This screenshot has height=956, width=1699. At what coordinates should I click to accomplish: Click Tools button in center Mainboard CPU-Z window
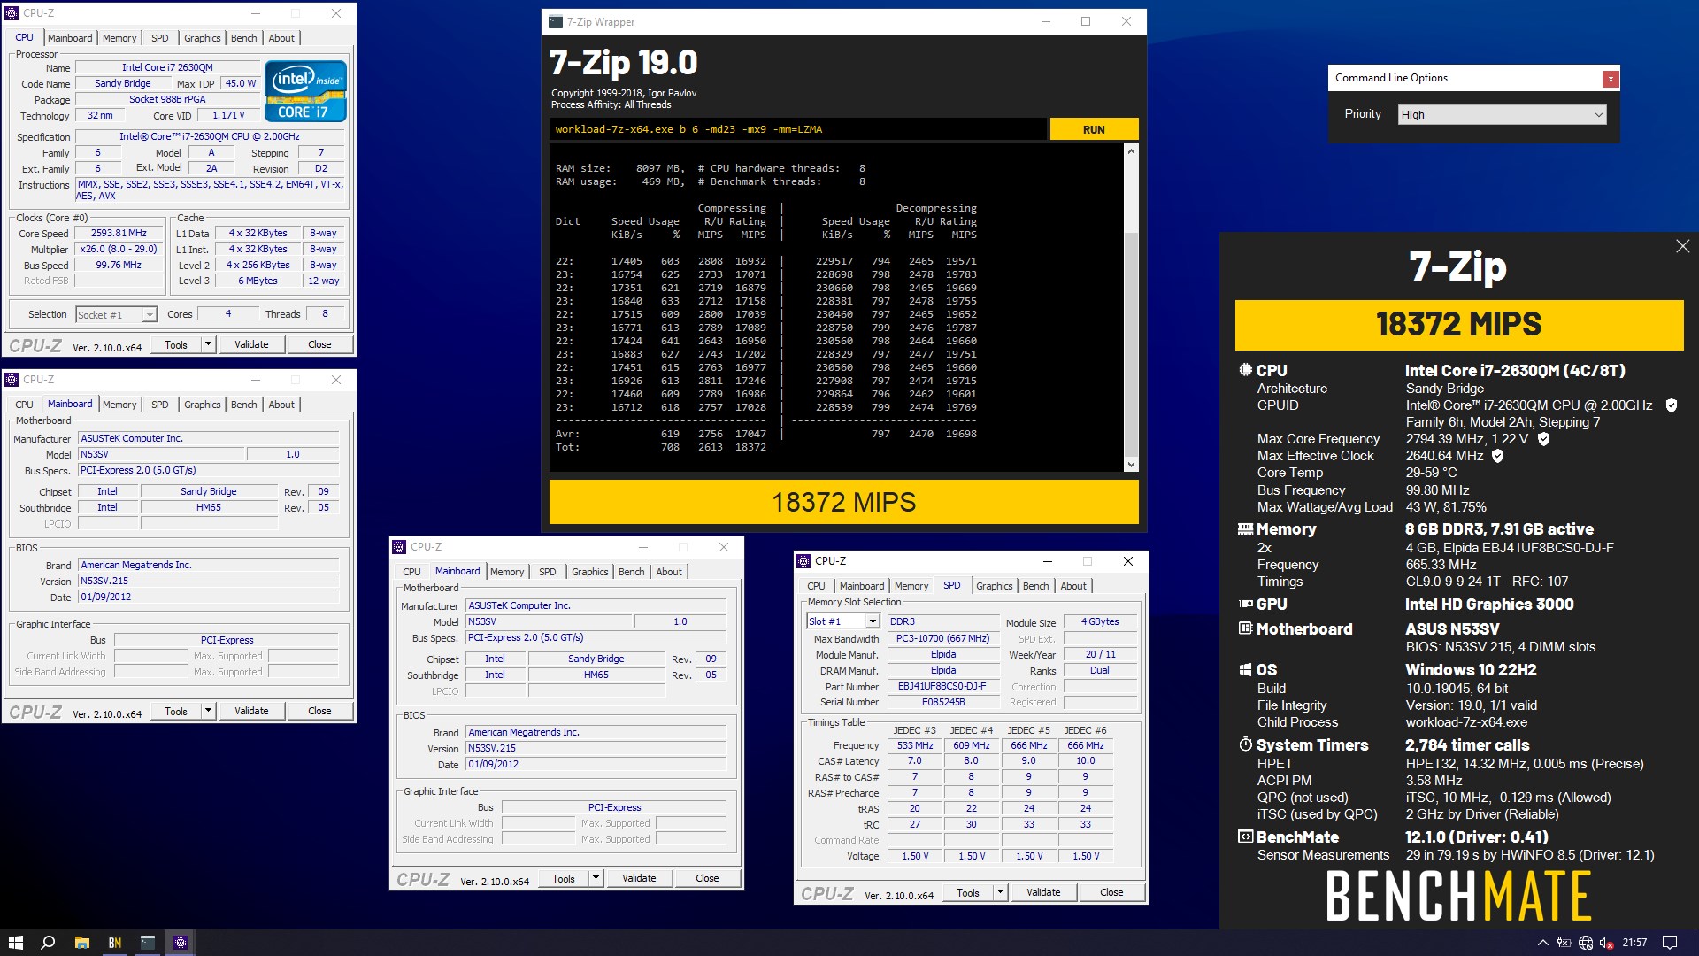point(564,878)
